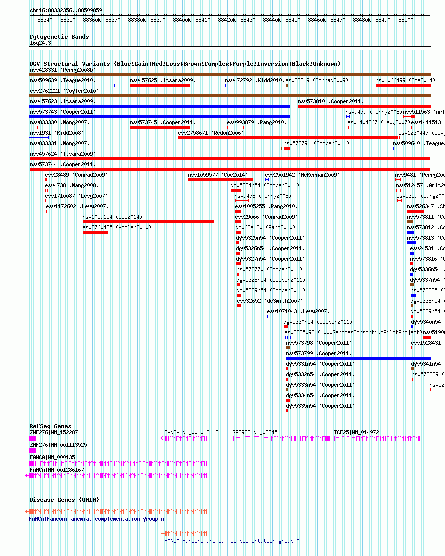
Task: Open variant nsv1059154 (Coe2014)
Action: 112,217
